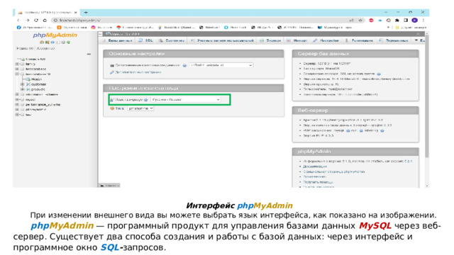Open phpMyAdmin documentation blue question icon
This screenshot has height=255, width=454.
coord(52,42)
